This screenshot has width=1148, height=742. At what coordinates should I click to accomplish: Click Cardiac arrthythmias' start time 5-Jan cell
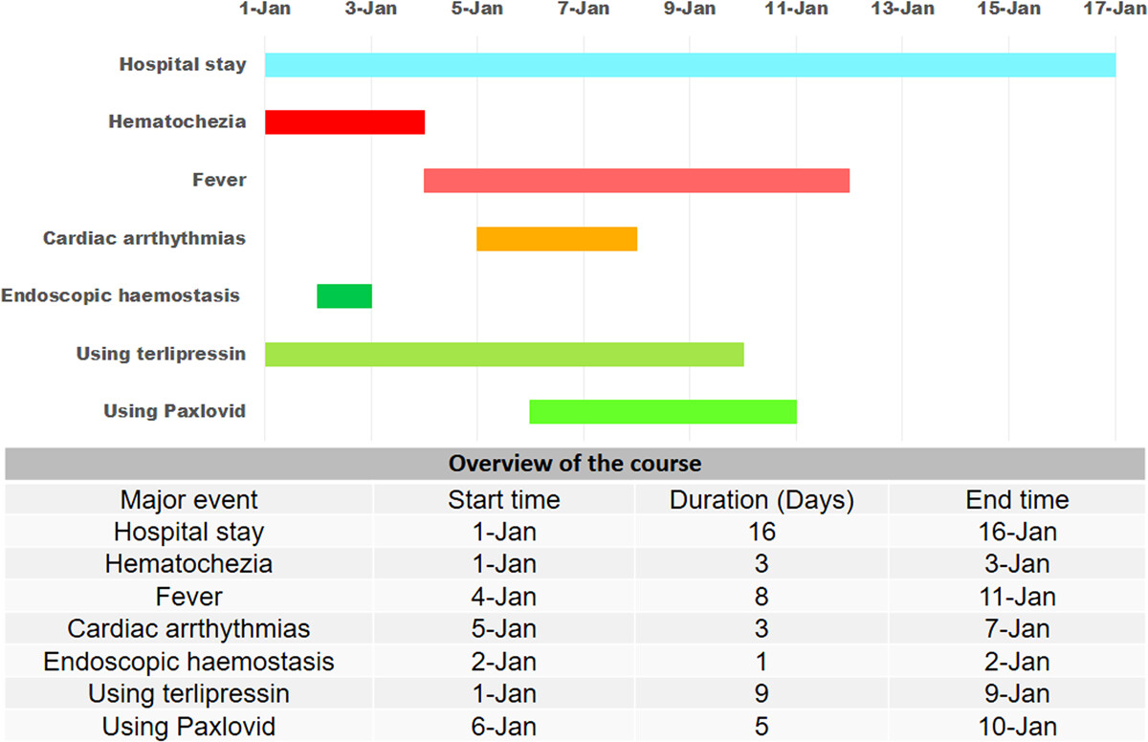click(x=504, y=629)
